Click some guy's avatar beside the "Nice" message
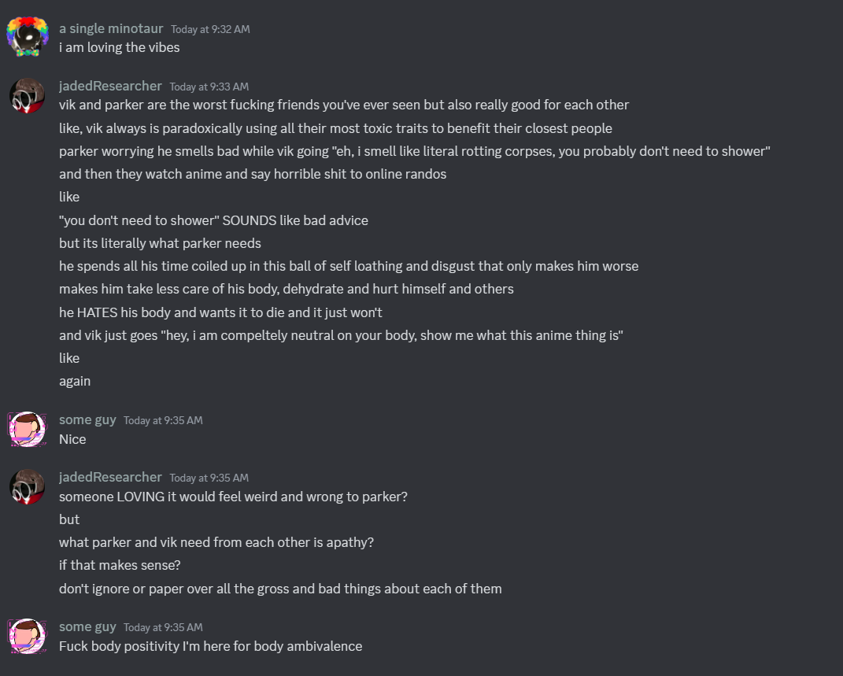Image resolution: width=843 pixels, height=676 pixels. pyautogui.click(x=27, y=429)
